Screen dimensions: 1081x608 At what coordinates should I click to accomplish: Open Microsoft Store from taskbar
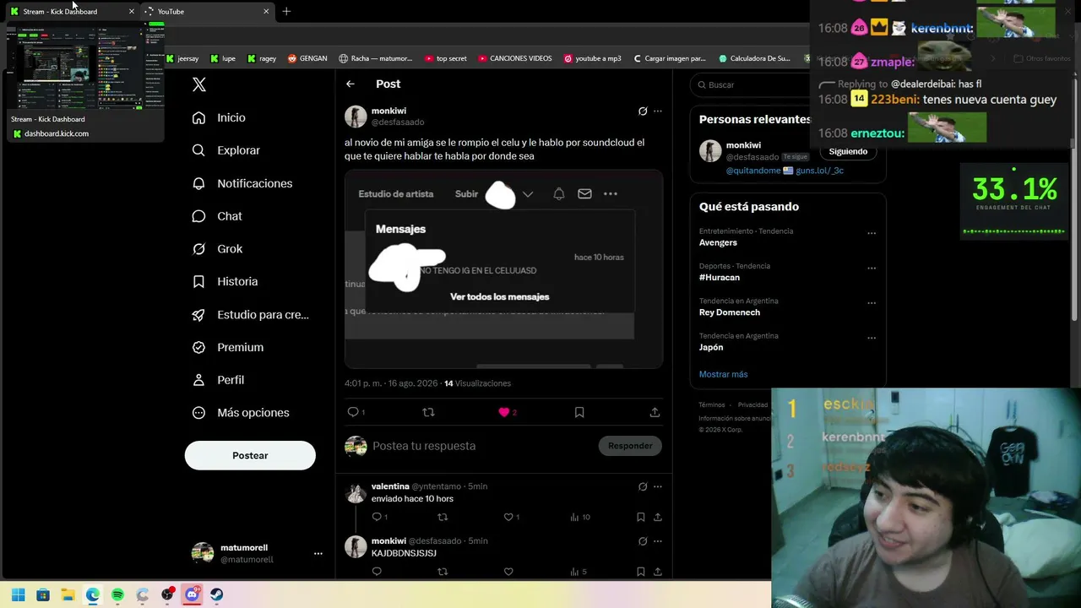tap(43, 594)
